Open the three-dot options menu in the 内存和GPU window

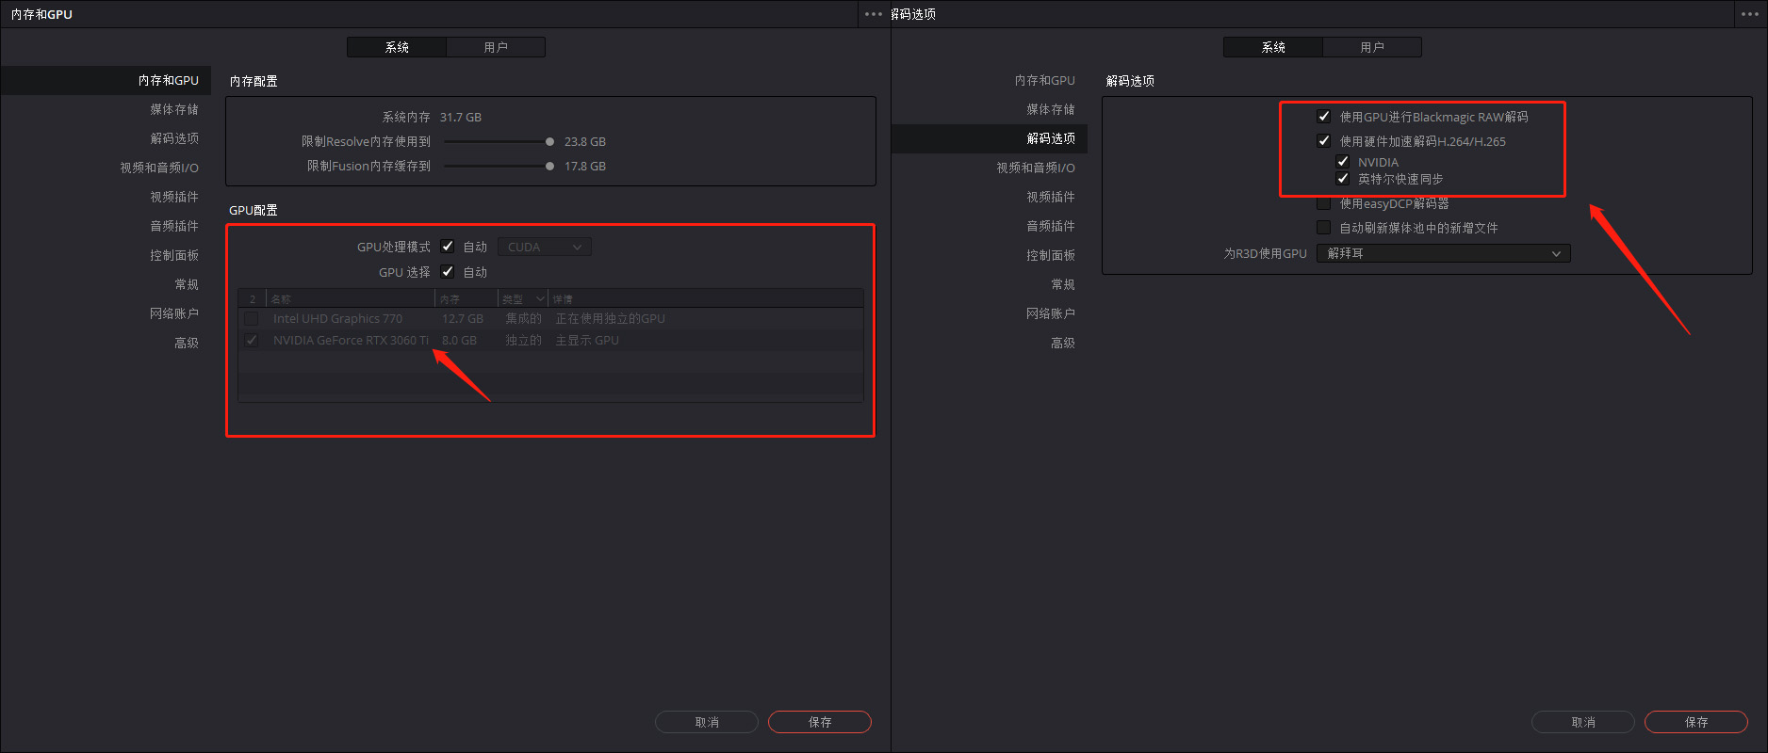[874, 14]
